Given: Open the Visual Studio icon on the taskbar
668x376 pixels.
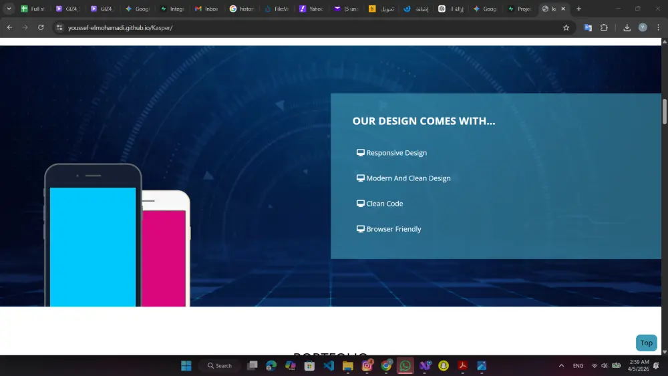Looking at the screenshot, I should (425, 366).
